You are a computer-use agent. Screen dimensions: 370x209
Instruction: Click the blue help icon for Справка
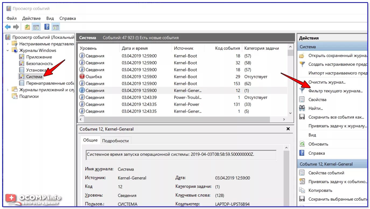click(302, 153)
